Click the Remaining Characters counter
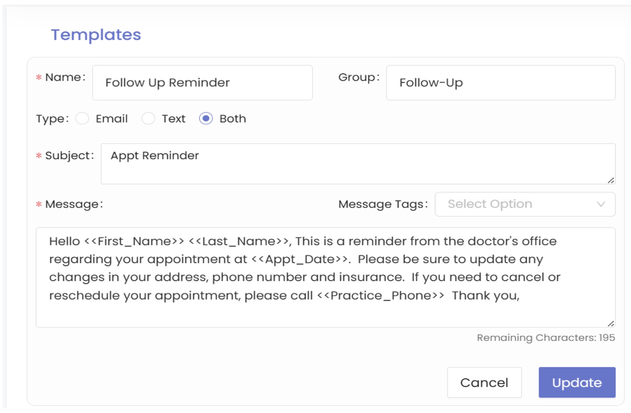 coord(545,338)
